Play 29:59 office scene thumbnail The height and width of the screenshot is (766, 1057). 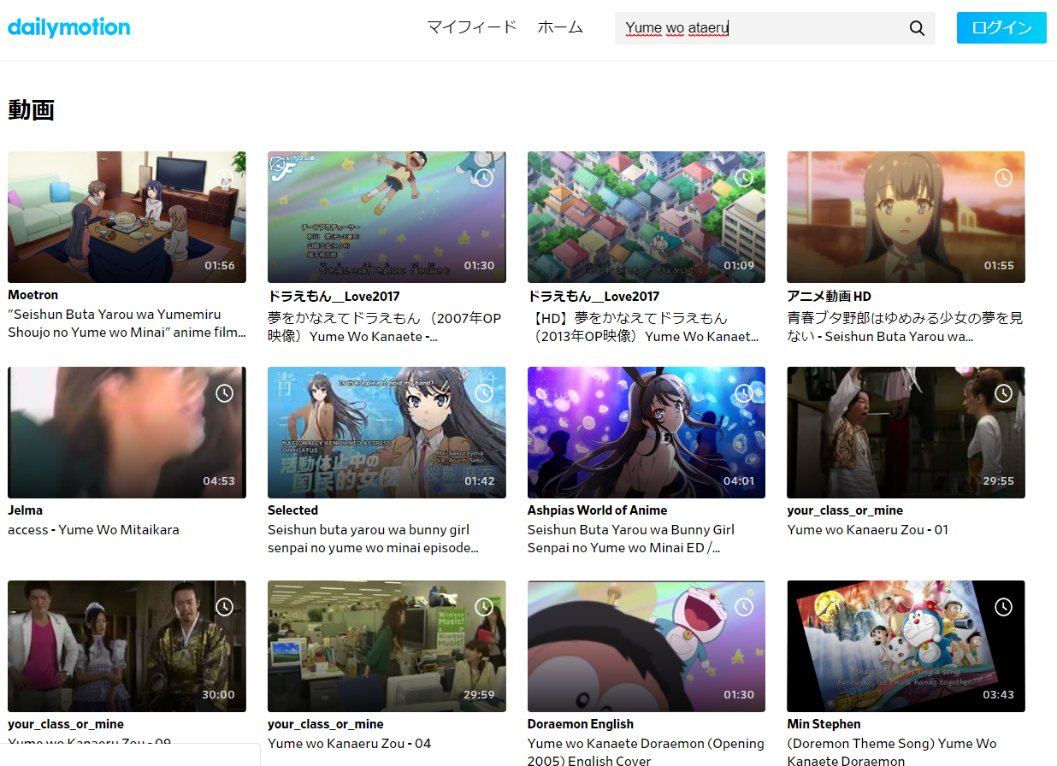pos(387,646)
